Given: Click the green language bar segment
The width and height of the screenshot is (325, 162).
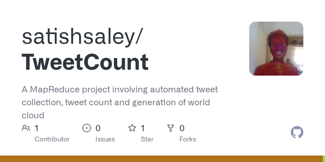Looking at the screenshot, I should tap(324, 159).
